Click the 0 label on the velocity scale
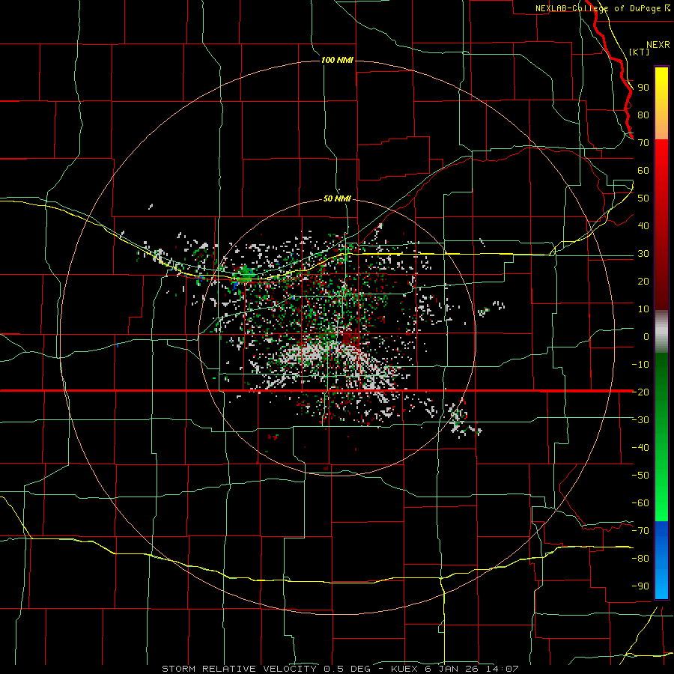This screenshot has height=674, width=674. [x=646, y=336]
